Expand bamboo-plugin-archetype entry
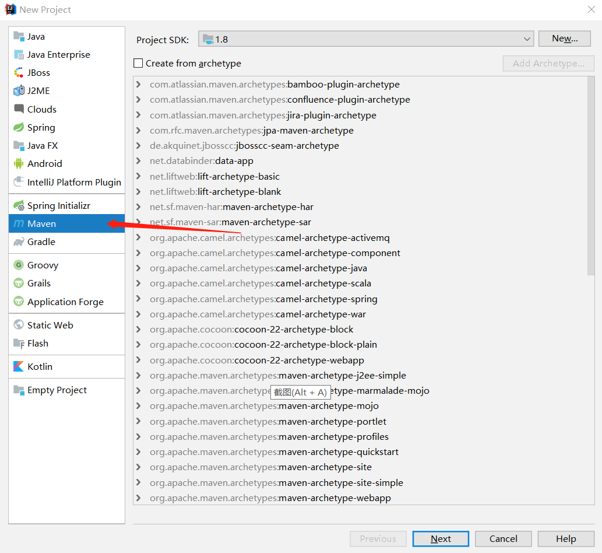 [x=139, y=84]
